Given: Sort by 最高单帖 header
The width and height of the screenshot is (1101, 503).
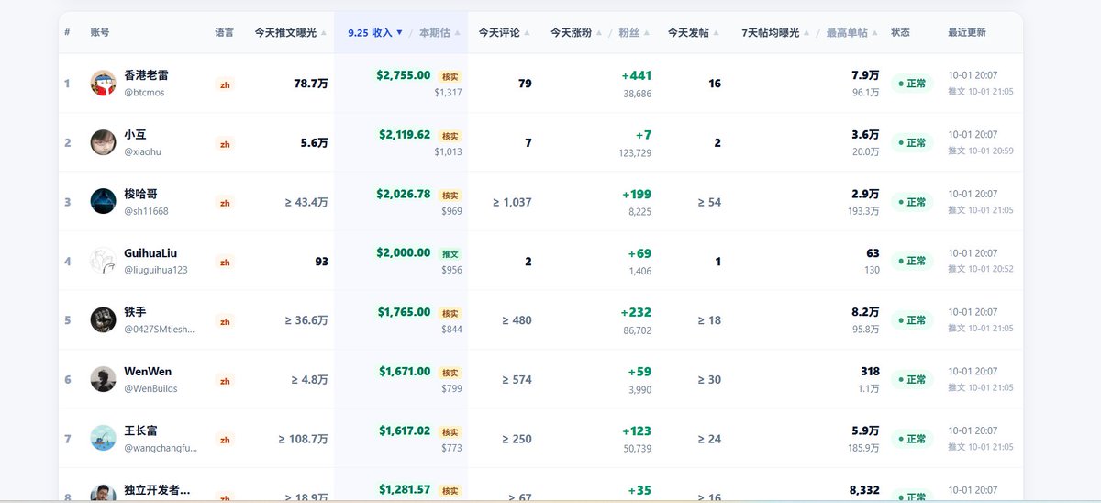Looking at the screenshot, I should [x=851, y=32].
